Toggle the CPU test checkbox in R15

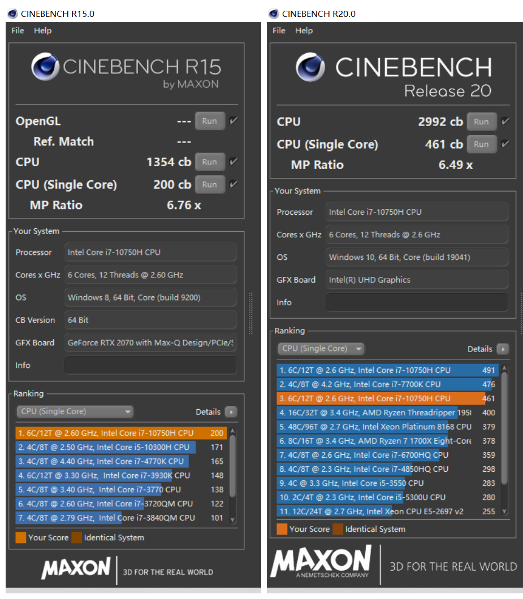click(233, 162)
